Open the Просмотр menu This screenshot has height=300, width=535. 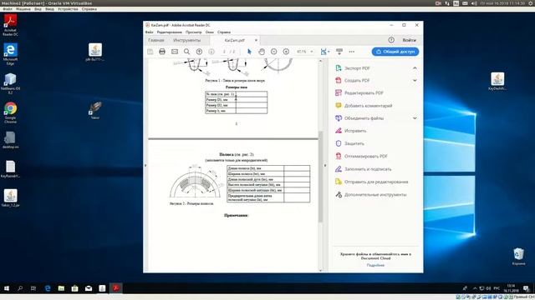(x=193, y=32)
